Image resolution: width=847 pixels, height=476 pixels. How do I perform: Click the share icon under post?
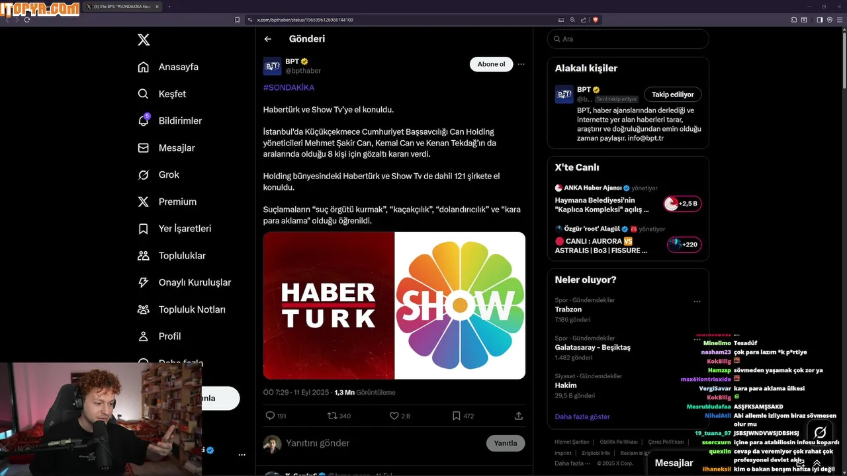(x=519, y=416)
